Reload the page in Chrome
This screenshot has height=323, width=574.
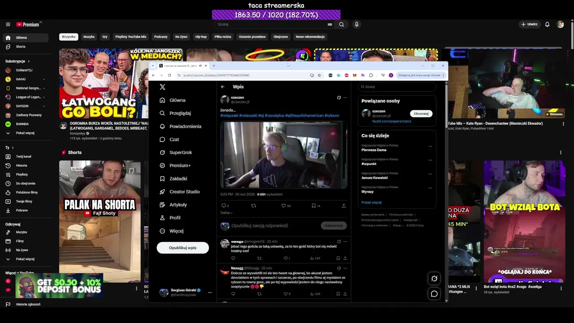[169, 75]
